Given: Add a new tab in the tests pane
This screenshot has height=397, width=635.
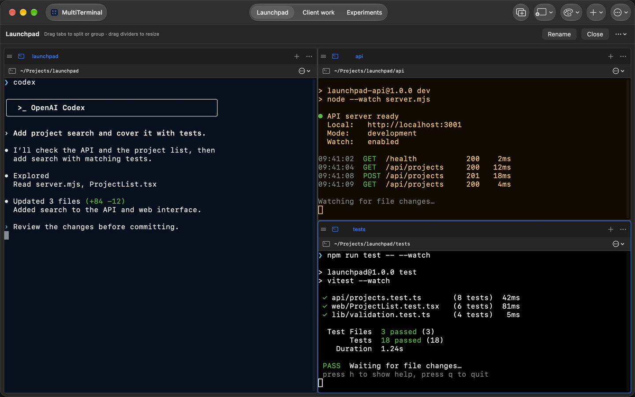Looking at the screenshot, I should coord(611,229).
